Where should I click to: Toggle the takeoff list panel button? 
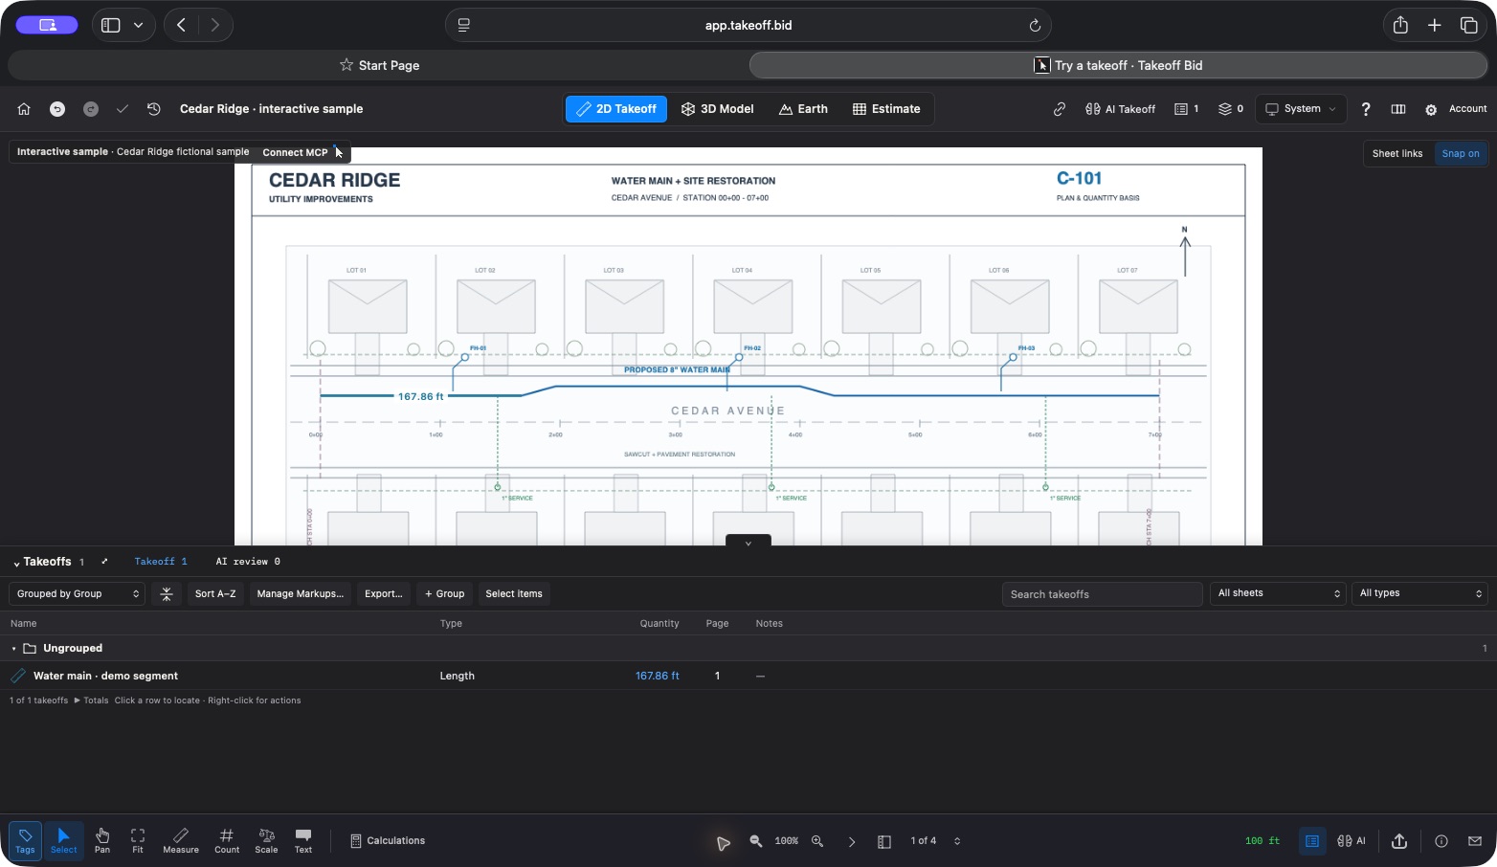(1312, 841)
